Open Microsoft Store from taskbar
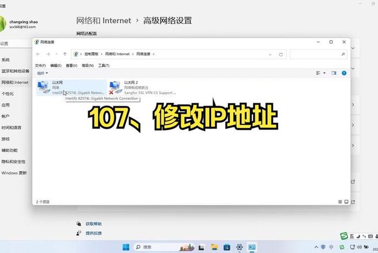Screen dimensions: 378x253 click(x=227, y=247)
